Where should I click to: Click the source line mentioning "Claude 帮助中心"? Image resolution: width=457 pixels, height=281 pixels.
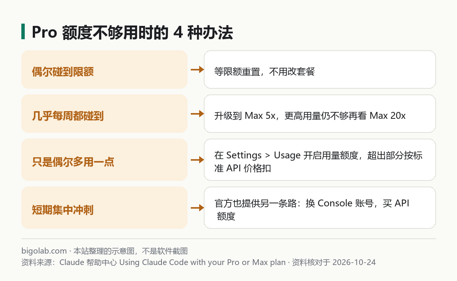click(198, 262)
